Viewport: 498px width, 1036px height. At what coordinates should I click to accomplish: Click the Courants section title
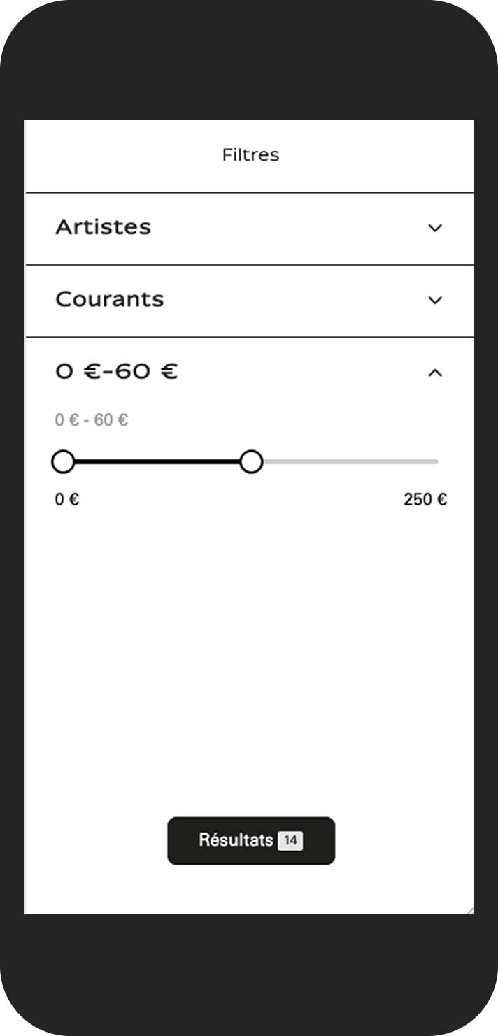(111, 300)
